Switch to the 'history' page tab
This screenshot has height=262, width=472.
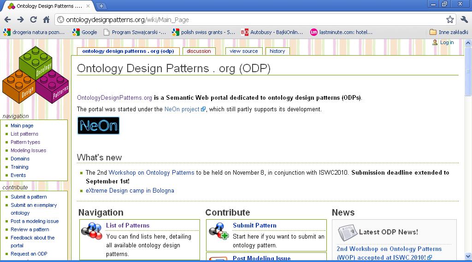[277, 51]
